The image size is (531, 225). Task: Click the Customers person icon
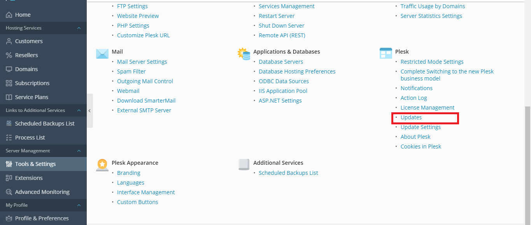(x=9, y=41)
